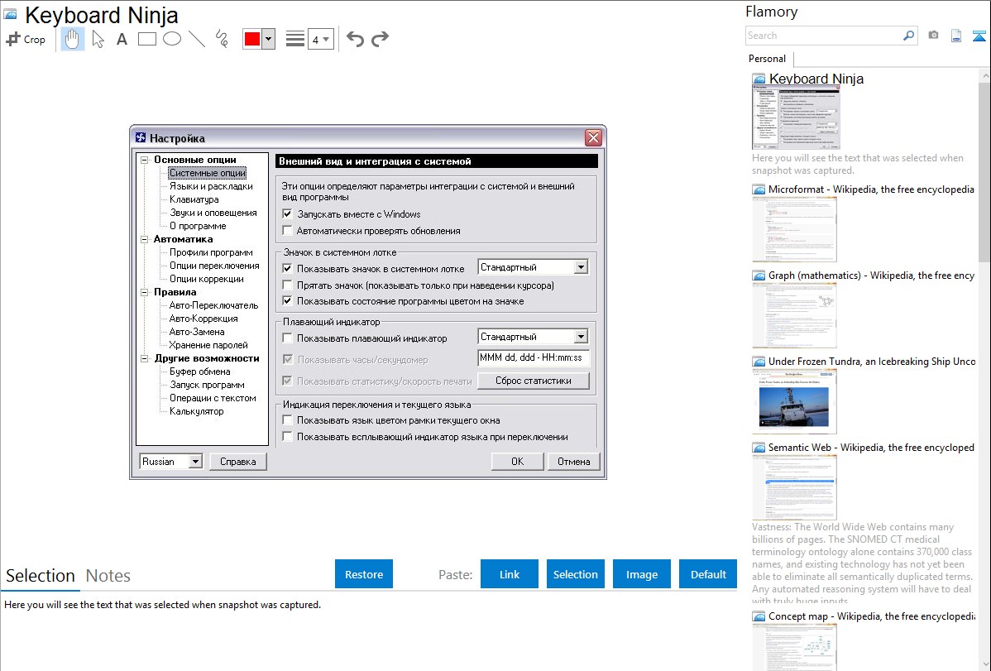
Task: Select the arrow pointer tool
Action: pyautogui.click(x=98, y=39)
